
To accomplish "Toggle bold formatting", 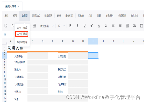I will [x=70, y=26].
